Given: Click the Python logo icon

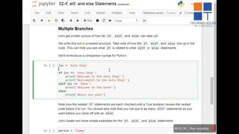Looking at the screenshot, I should click(x=181, y=4).
